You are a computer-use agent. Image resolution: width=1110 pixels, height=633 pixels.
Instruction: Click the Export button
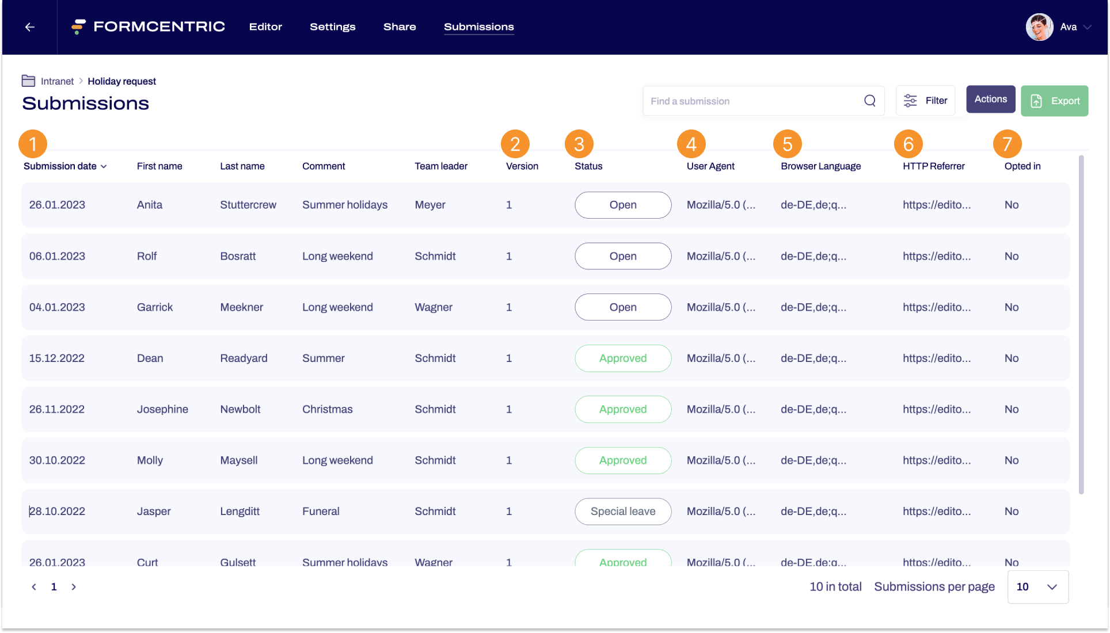[x=1054, y=101]
